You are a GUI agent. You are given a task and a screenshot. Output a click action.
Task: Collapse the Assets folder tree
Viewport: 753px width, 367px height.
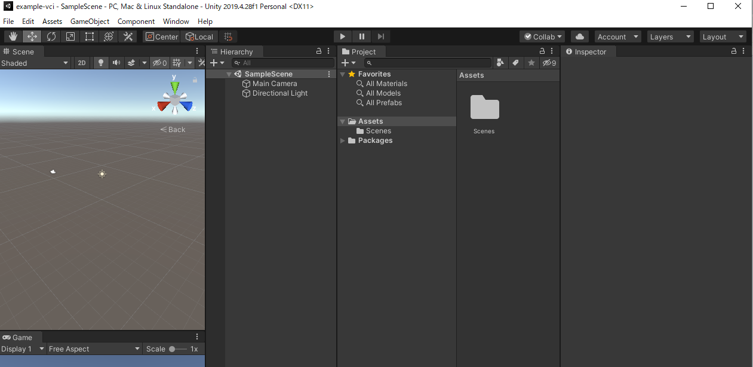click(343, 121)
